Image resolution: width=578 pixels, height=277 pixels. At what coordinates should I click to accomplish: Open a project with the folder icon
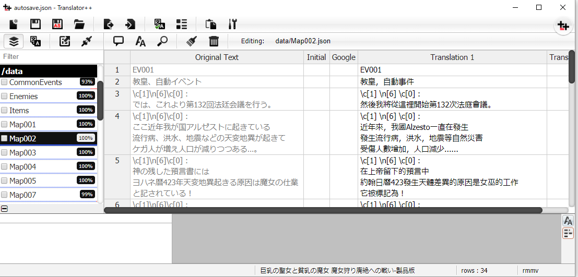[79, 25]
